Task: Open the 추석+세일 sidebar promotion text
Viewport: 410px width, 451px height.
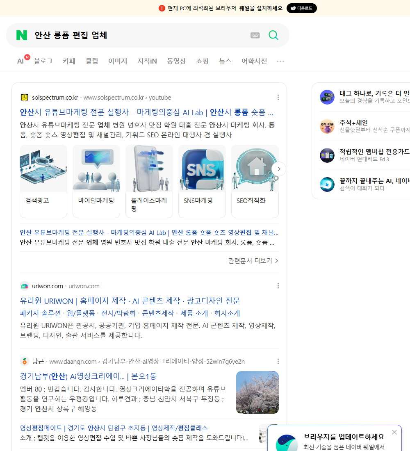Action: (x=353, y=123)
